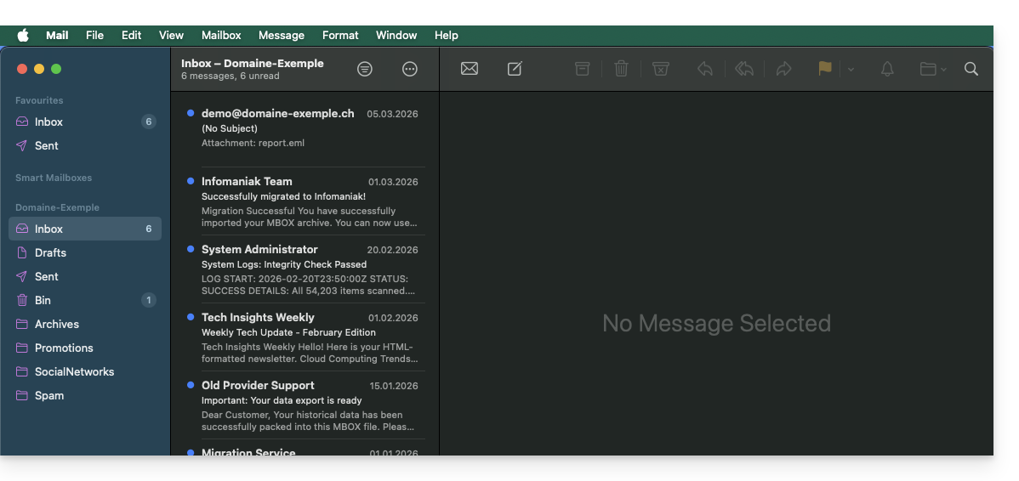Open the Move to folder dropdown

pos(933,69)
